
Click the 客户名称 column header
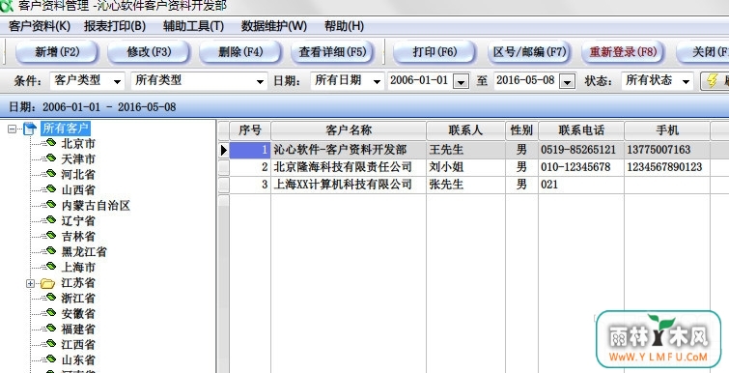point(349,130)
